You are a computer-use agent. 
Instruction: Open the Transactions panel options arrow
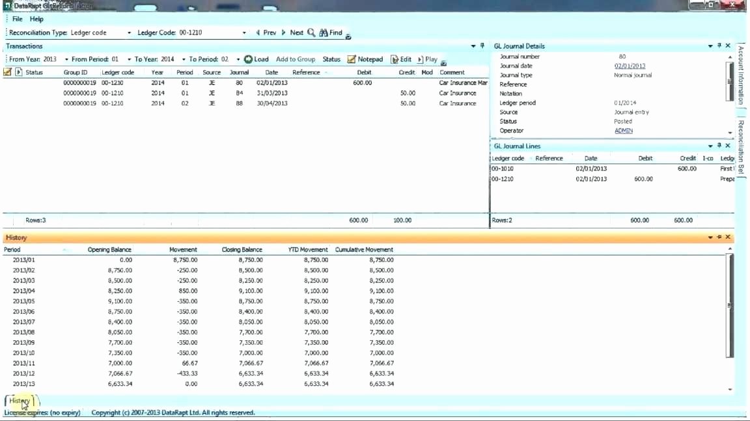(x=473, y=46)
